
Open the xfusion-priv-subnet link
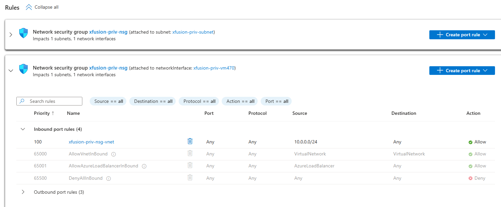[x=193, y=32]
